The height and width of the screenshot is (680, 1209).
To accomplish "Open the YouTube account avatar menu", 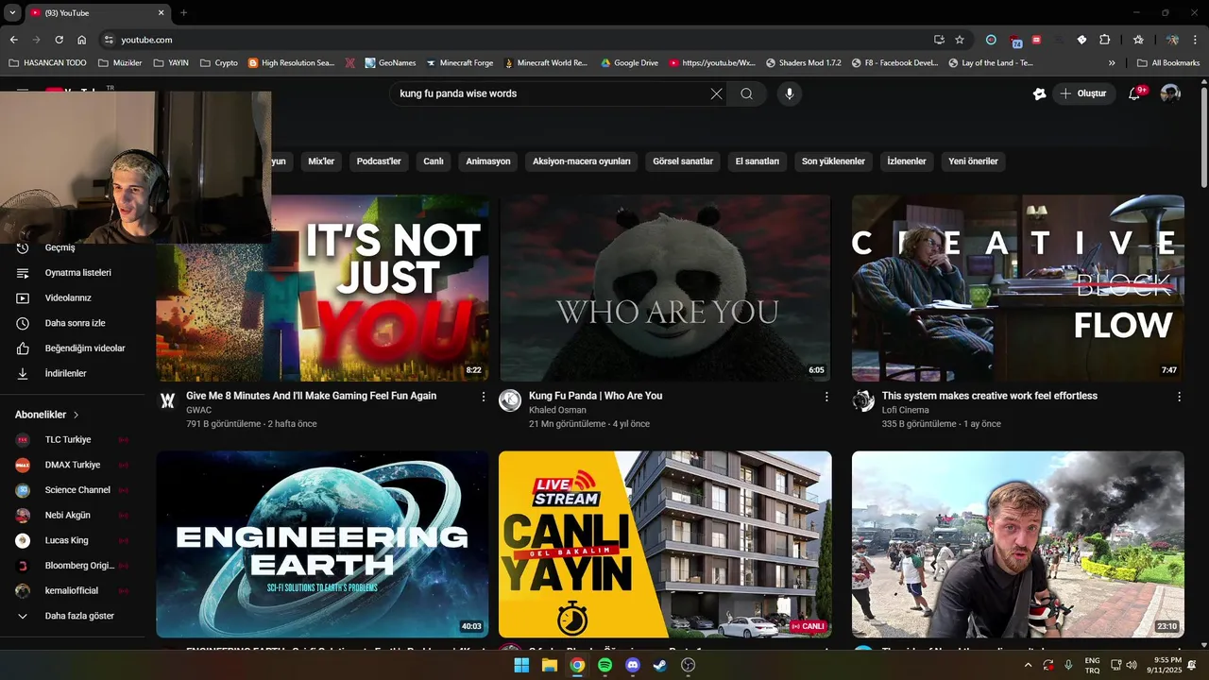I will click(x=1170, y=93).
